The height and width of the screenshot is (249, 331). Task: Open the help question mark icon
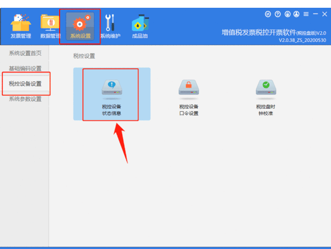pos(278,14)
